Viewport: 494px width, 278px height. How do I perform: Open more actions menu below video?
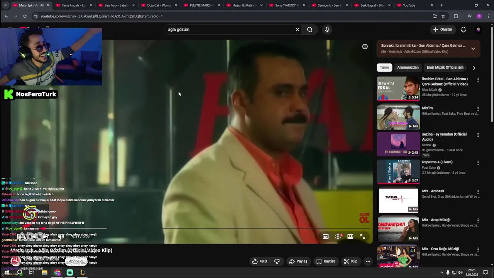coord(368,261)
